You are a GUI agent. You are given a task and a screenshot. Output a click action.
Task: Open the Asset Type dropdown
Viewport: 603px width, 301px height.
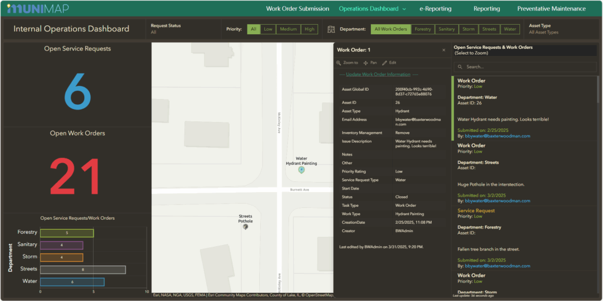[561, 29]
